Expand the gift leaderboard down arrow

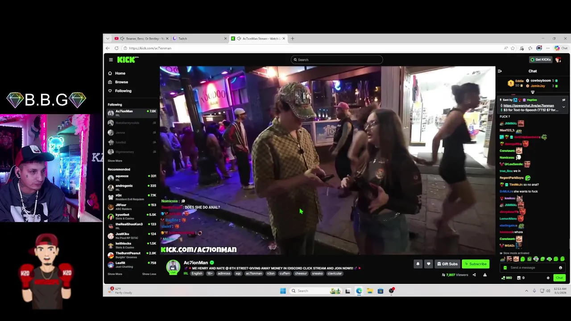tap(533, 92)
